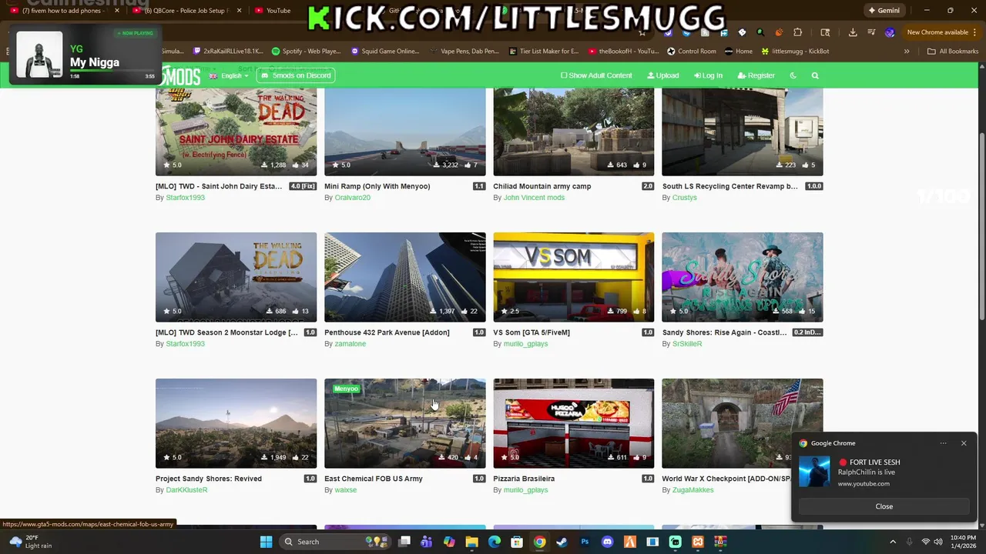Viewport: 986px width, 554px height.
Task: Open XAMPP from the taskbar
Action: coord(697,542)
